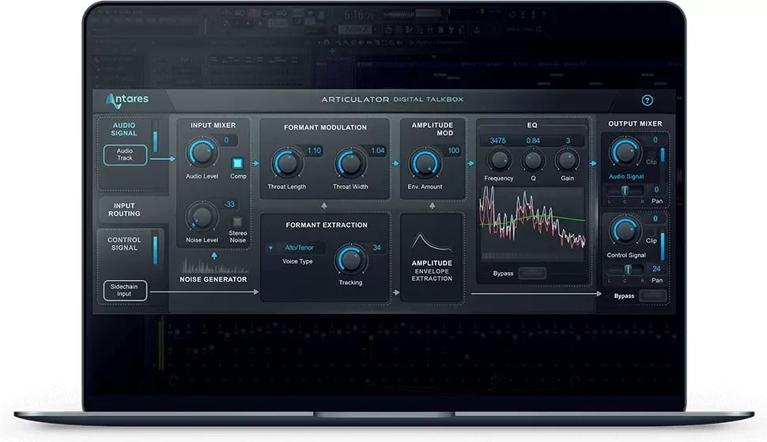Open the Voice Type Alto/Tenor dropdown
The width and height of the screenshot is (767, 442).
(296, 248)
